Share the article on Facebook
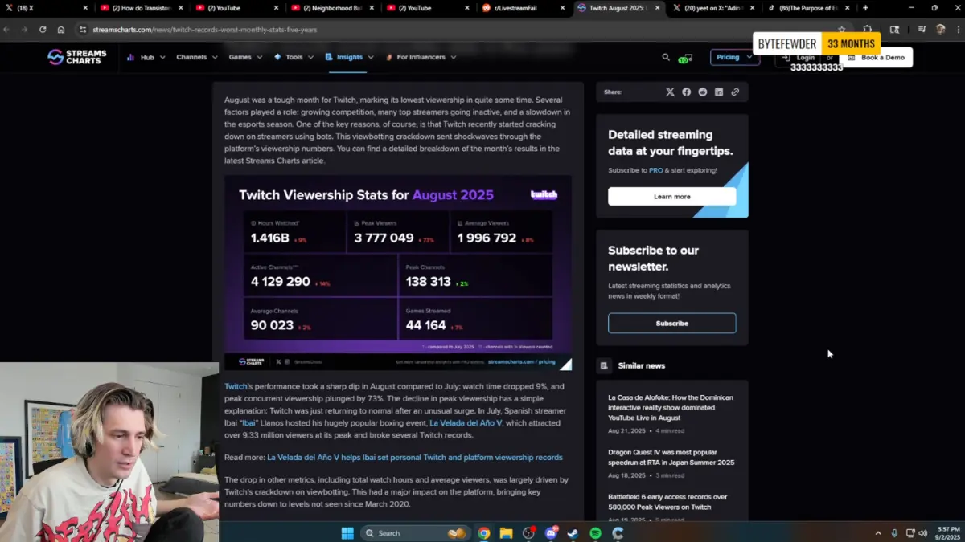 tap(686, 92)
